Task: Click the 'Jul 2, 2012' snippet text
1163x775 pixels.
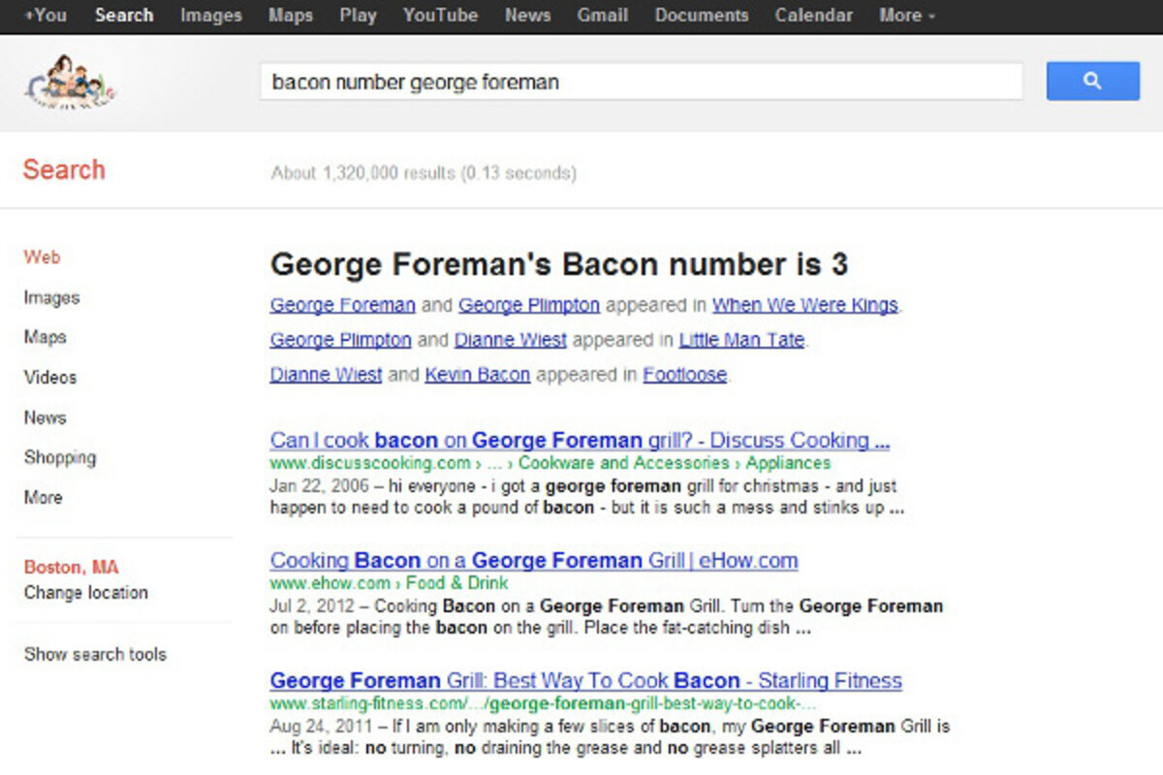Action: point(314,606)
